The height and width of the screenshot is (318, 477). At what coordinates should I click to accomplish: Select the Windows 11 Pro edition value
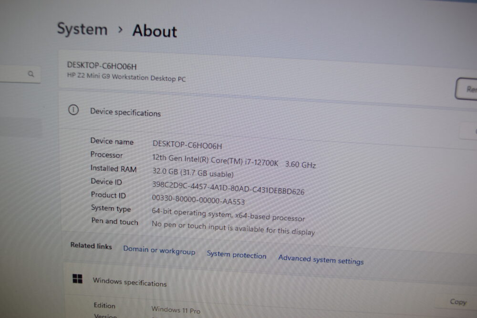pyautogui.click(x=176, y=309)
